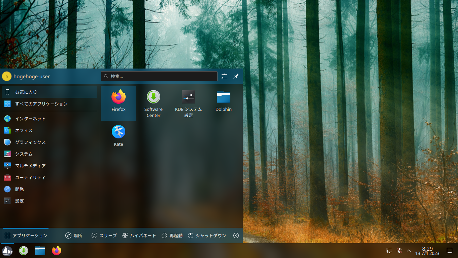Screen dimensions: 458x258
Task: Click the 再起動 button
Action: pyautogui.click(x=172, y=235)
